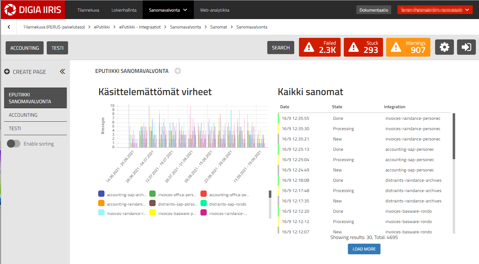This screenshot has height=264, width=479.
Task: Open the Stuck 293 alert button
Action: click(363, 47)
